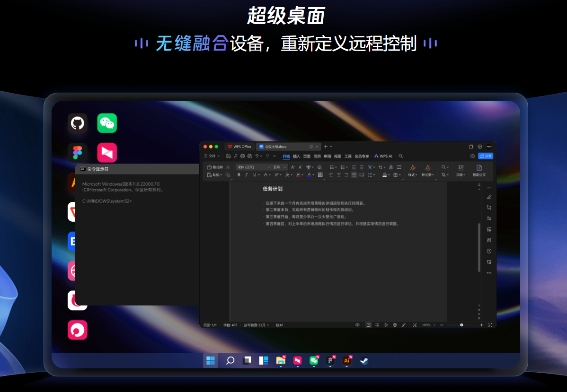Open the GitHub desktop icon
Image resolution: width=567 pixels, height=392 pixels.
pos(77,123)
